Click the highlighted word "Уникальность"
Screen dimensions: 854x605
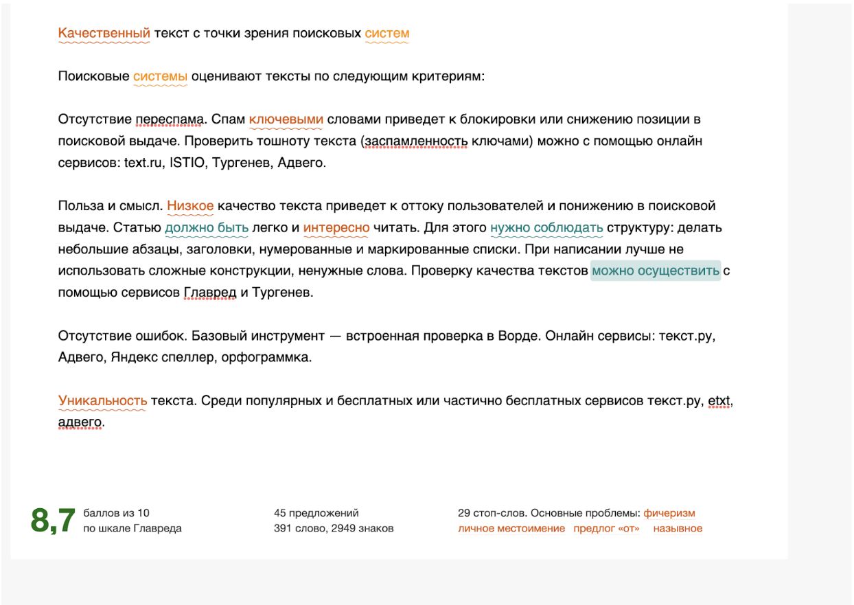pos(102,400)
